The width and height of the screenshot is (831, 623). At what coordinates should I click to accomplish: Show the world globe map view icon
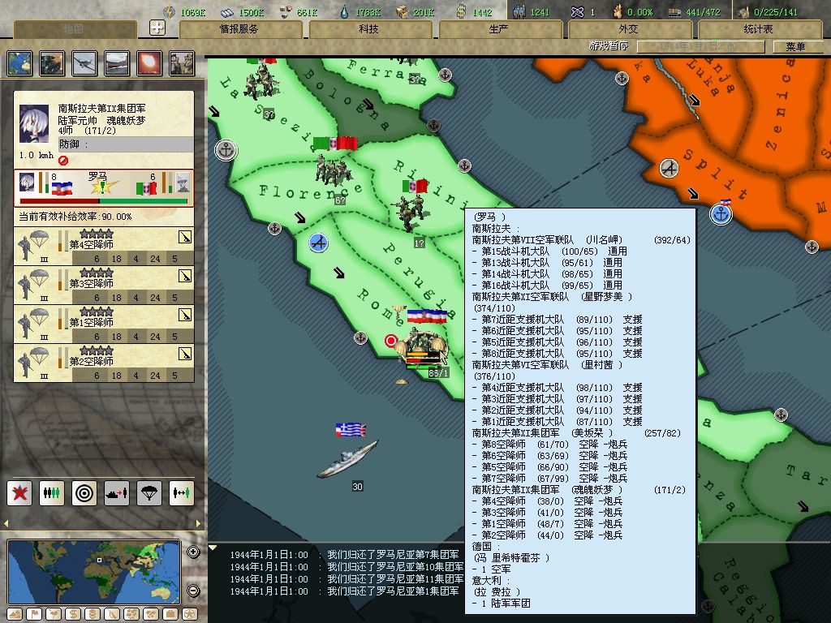pyautogui.click(x=19, y=63)
